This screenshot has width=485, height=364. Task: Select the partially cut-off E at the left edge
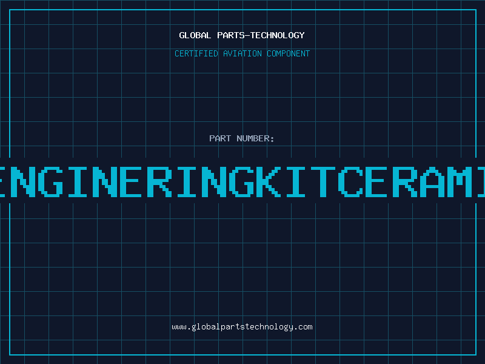(2, 181)
